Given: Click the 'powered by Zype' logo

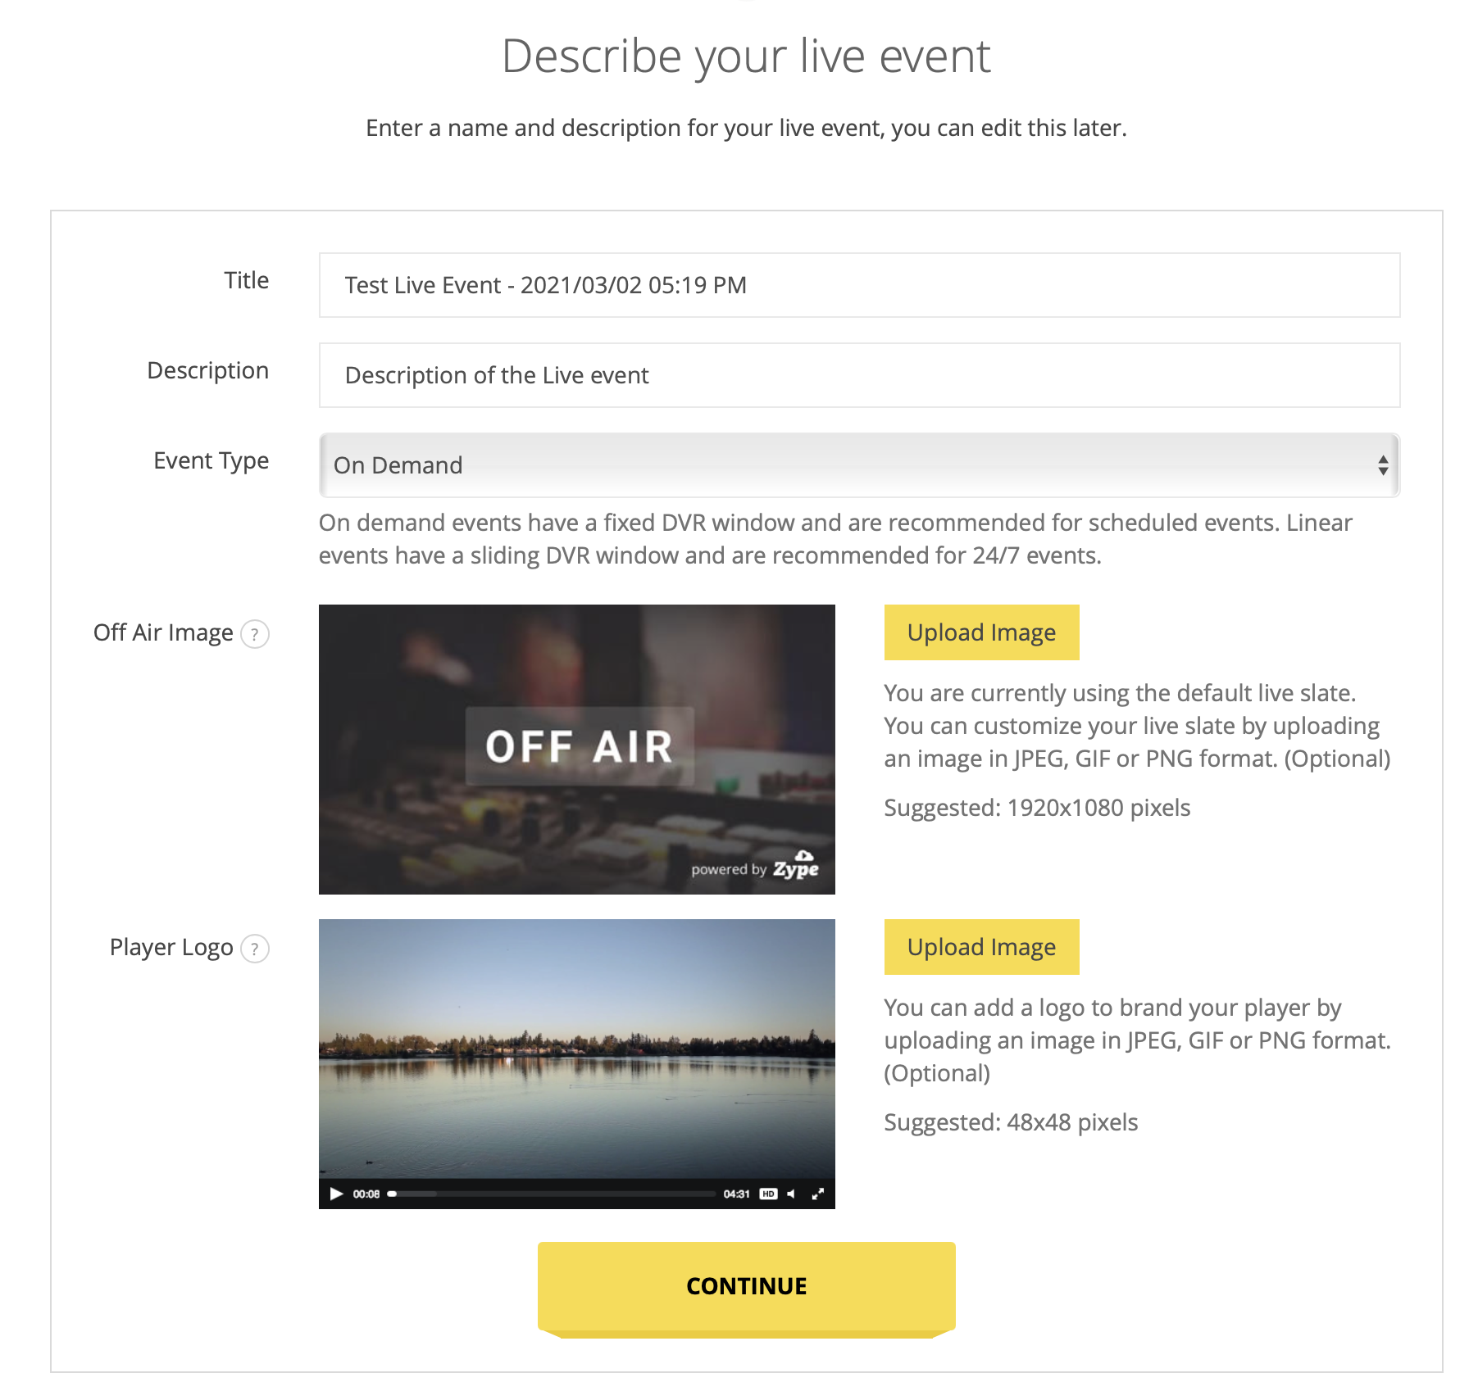Looking at the screenshot, I should click(x=755, y=866).
